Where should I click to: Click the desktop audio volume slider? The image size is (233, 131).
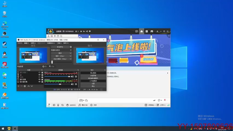coord(57,84)
